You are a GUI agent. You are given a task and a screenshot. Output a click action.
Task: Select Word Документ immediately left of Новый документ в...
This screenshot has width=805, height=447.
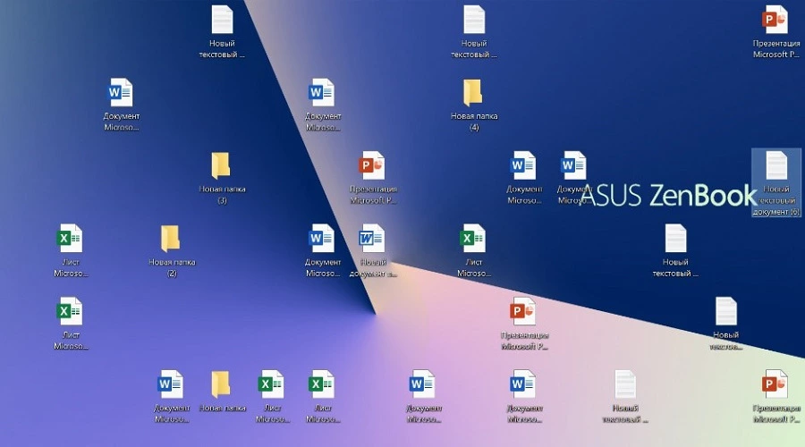tap(322, 251)
